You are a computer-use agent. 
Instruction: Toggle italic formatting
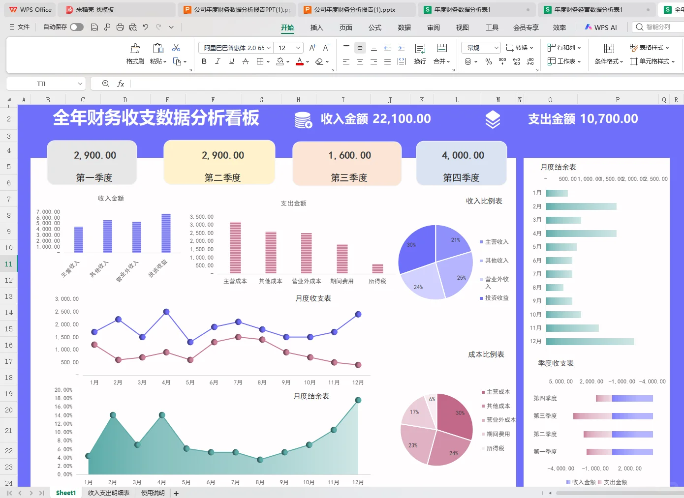(x=218, y=61)
